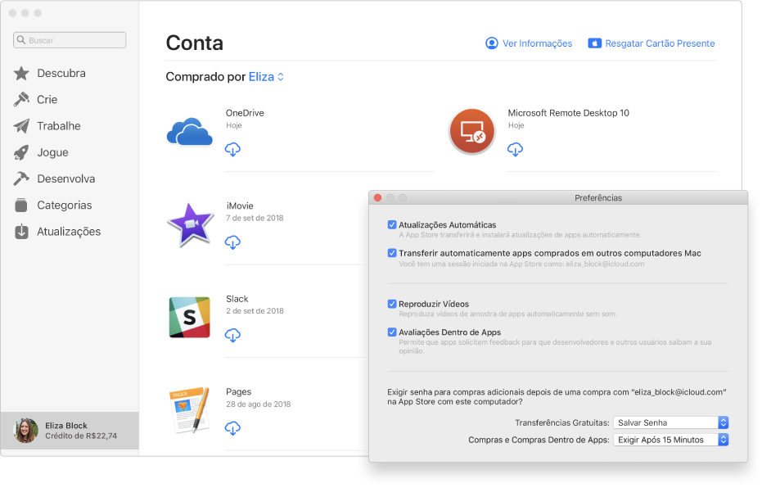Download iMovie with its cloud icon

point(232,242)
